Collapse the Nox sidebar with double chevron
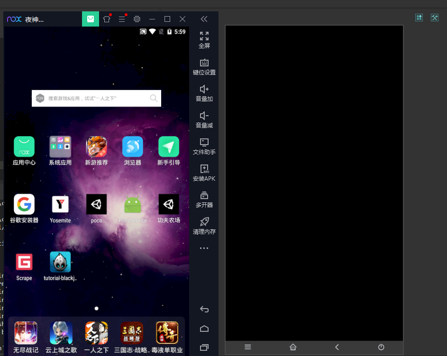This screenshot has width=447, height=356. [204, 19]
